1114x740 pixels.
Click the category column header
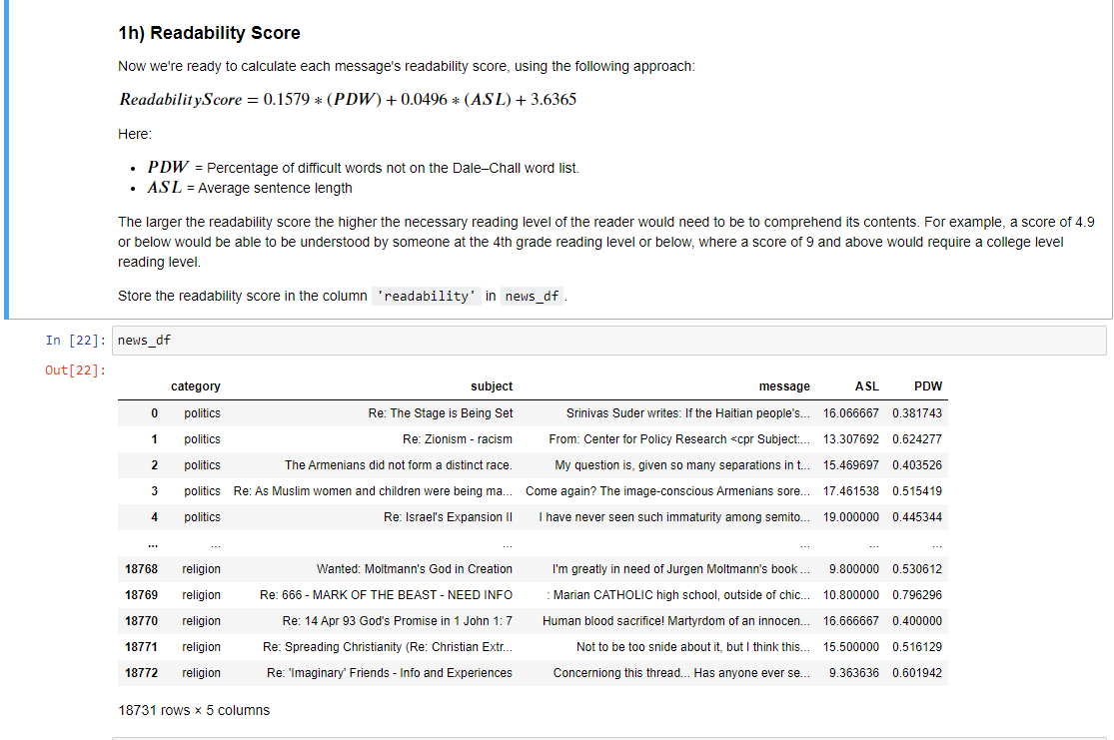tap(196, 386)
